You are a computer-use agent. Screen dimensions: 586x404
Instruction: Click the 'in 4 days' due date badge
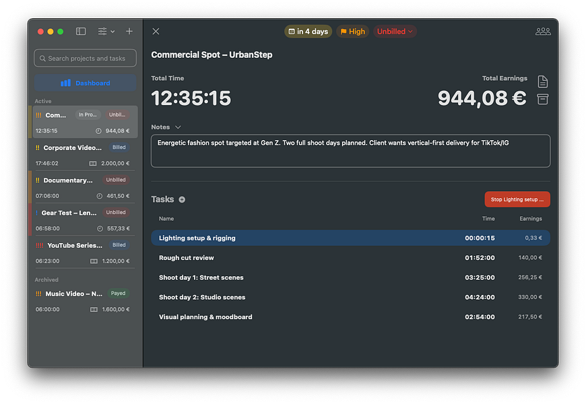pos(308,32)
